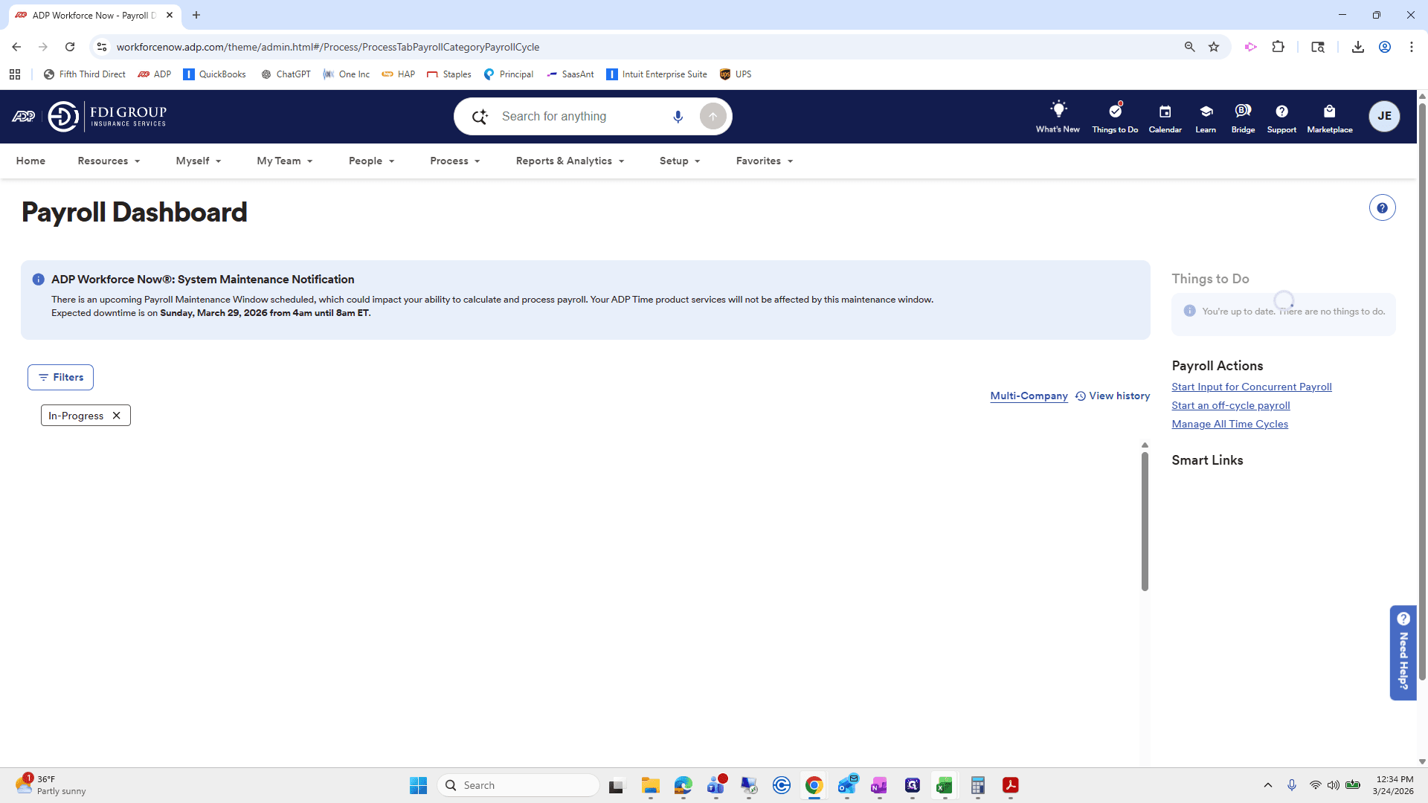1428x803 pixels.
Task: Open the Fifth Third Direct bookmark
Action: tap(84, 74)
